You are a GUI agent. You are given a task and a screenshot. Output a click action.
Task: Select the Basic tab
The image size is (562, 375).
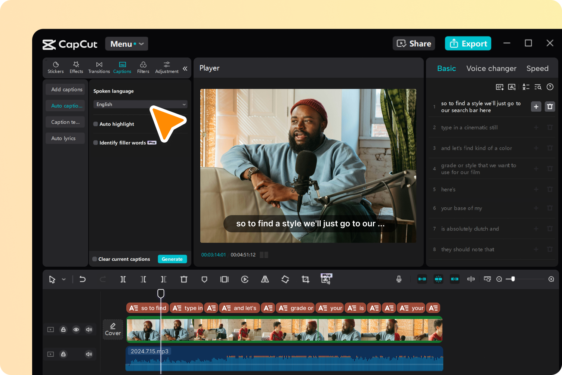447,68
